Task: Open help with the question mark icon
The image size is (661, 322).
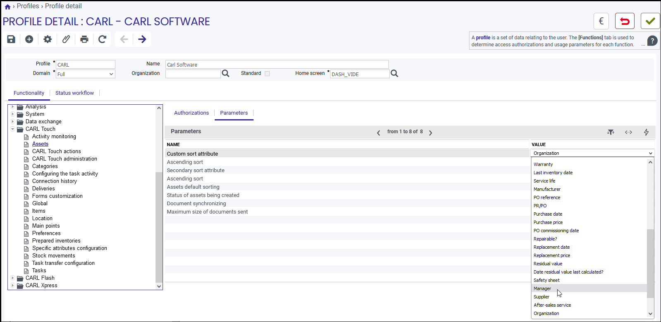Action: [652, 41]
